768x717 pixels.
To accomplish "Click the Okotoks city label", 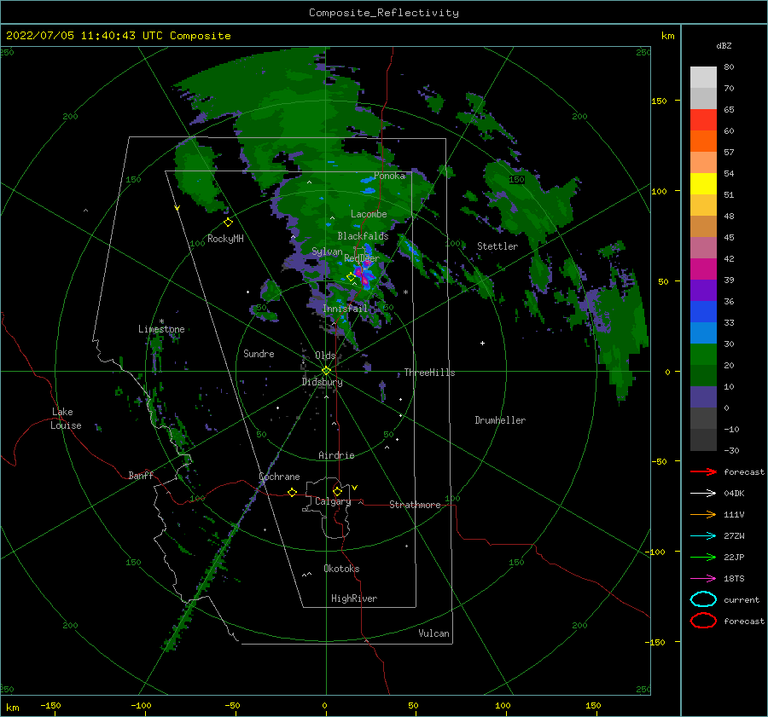I will click(341, 569).
